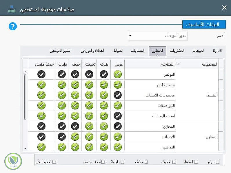Toggle تحديث permission for البونص row
The width and height of the screenshot is (231, 173).
[89, 74]
